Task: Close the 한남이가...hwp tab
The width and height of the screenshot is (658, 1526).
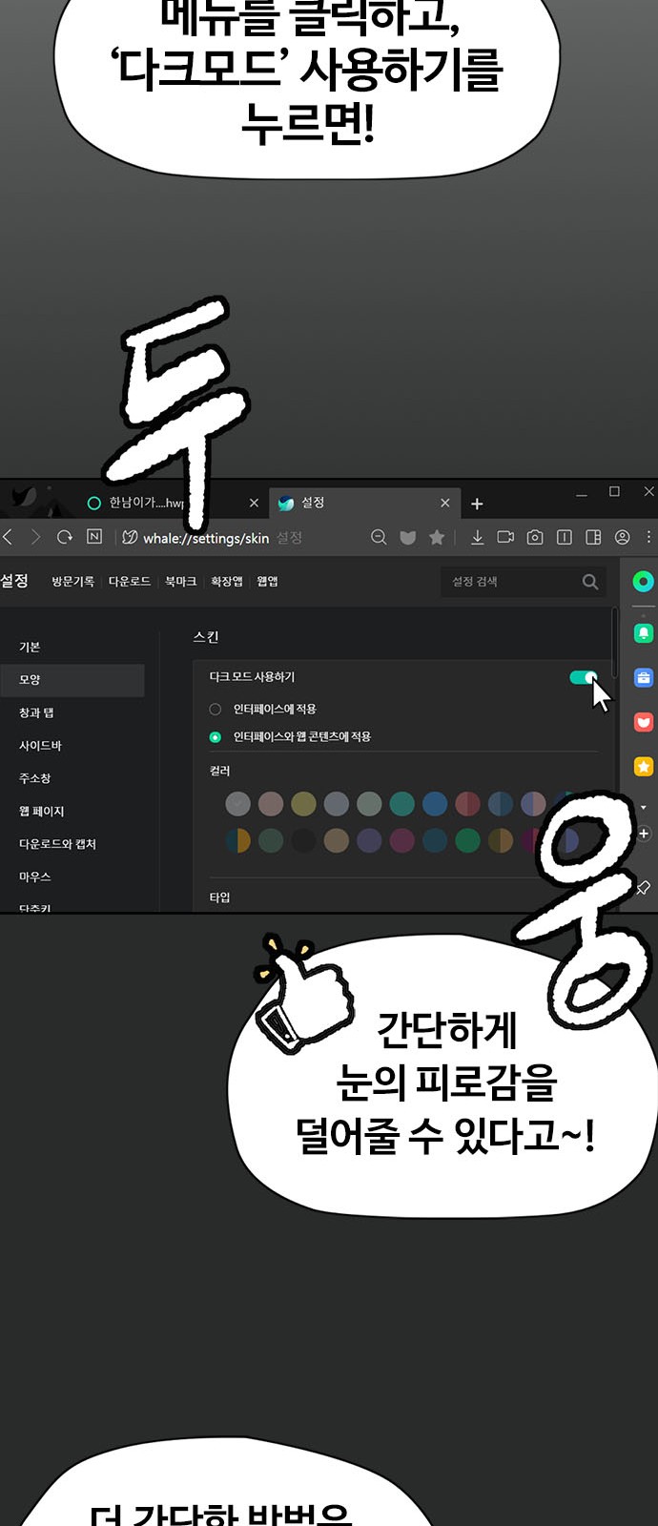Action: tap(254, 503)
